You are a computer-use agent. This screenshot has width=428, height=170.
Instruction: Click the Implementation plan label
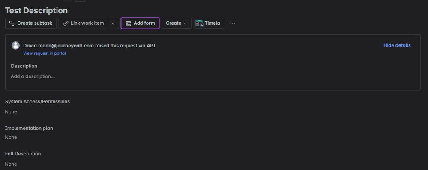29,128
